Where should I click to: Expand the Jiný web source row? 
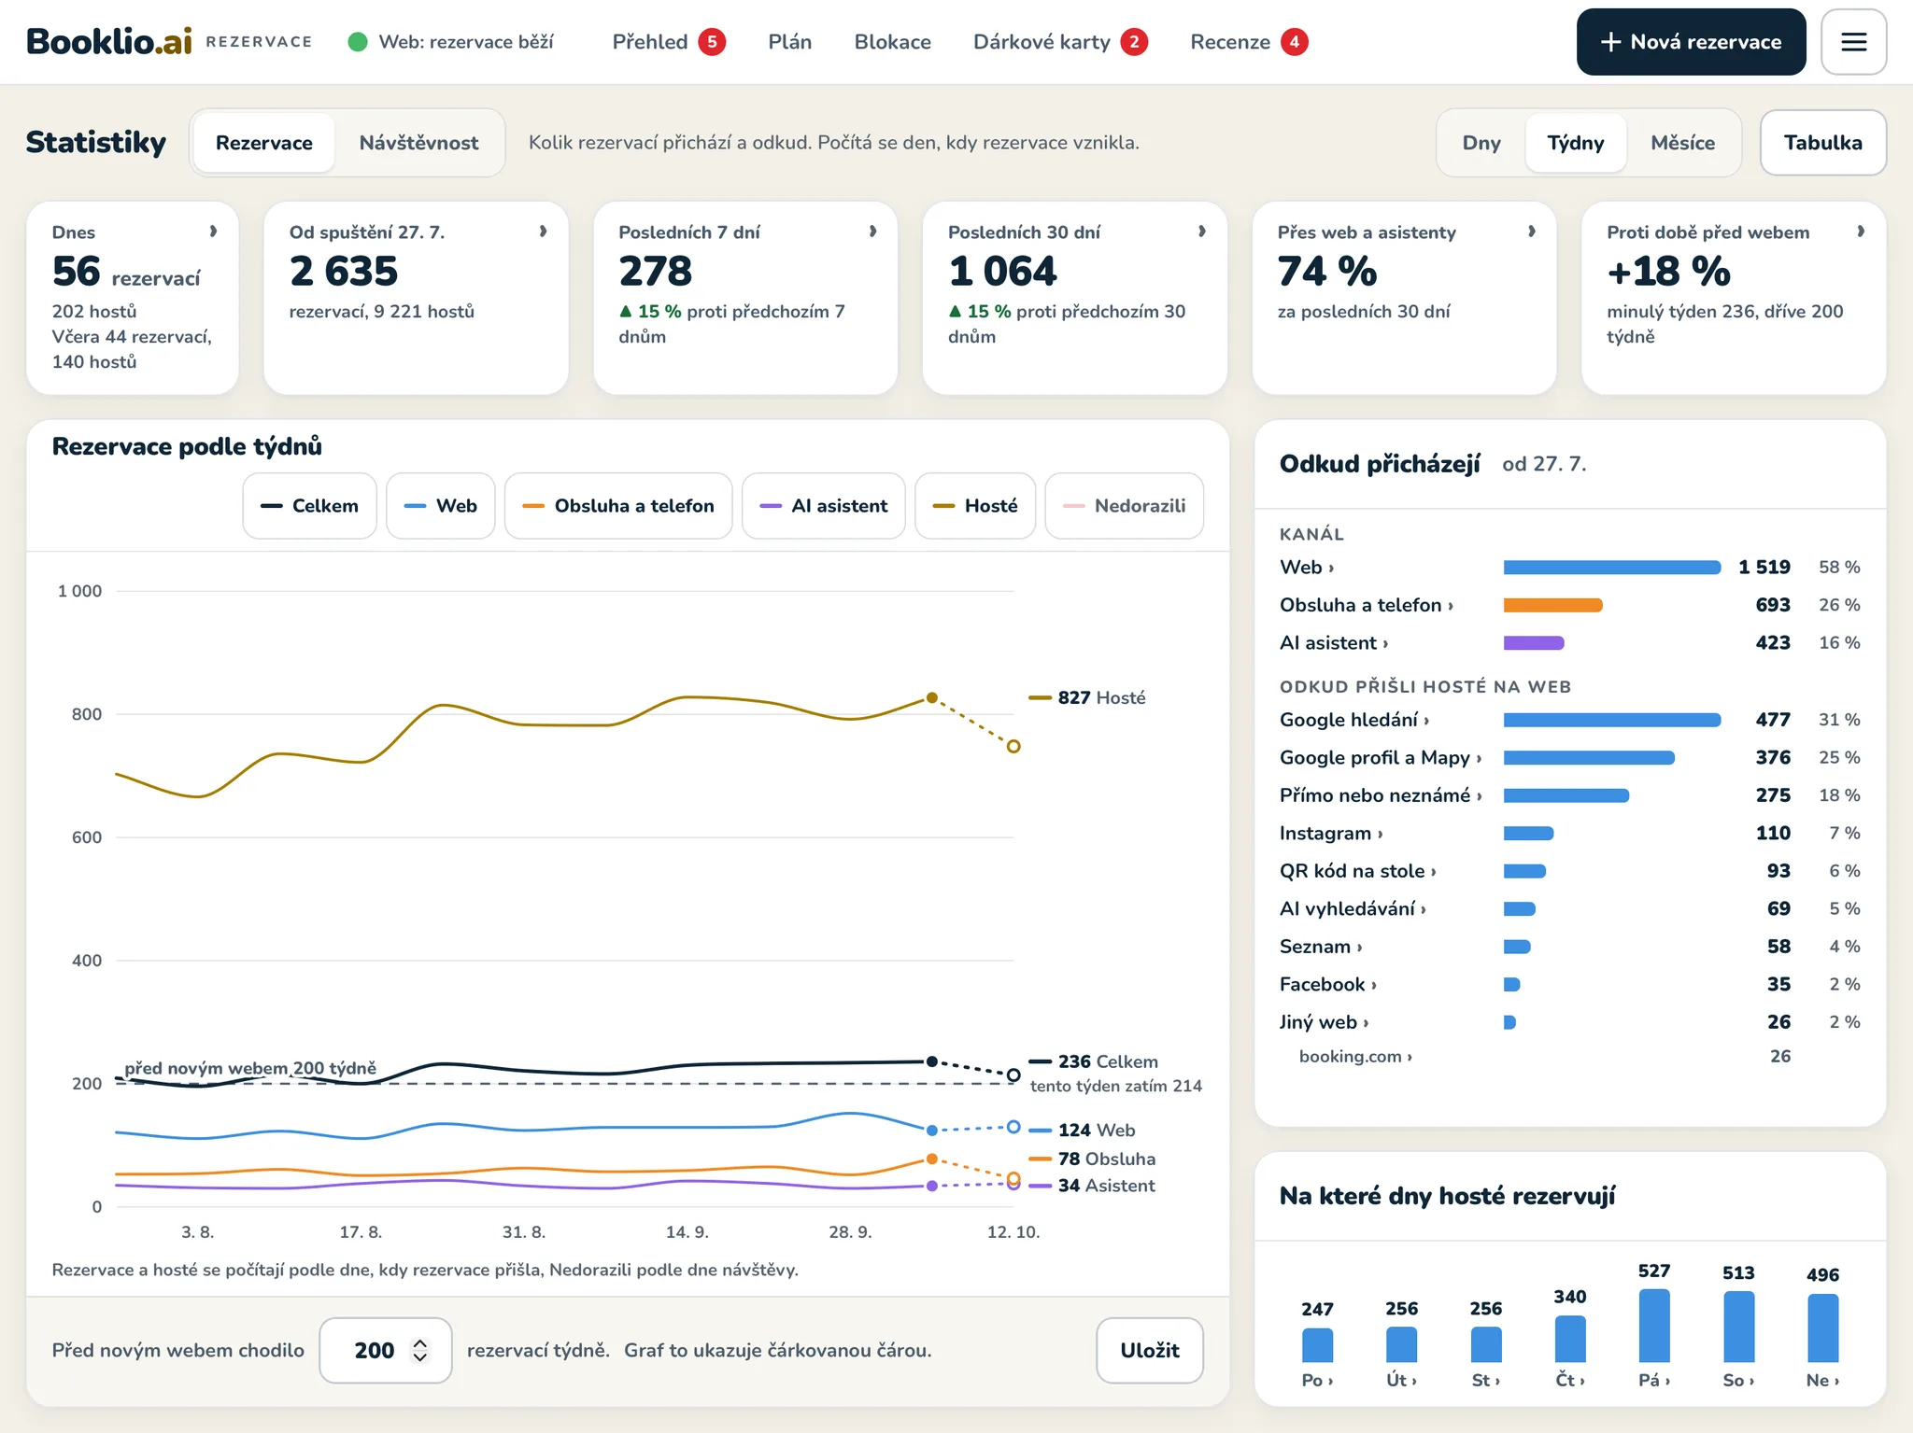pos(1569,1022)
